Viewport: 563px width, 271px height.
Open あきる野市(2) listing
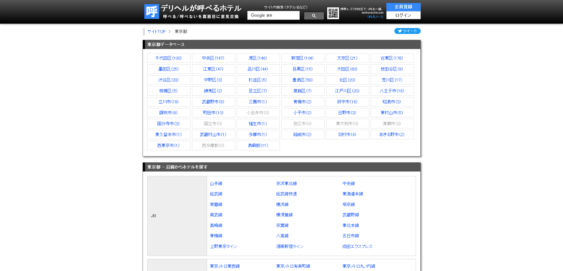click(392, 135)
